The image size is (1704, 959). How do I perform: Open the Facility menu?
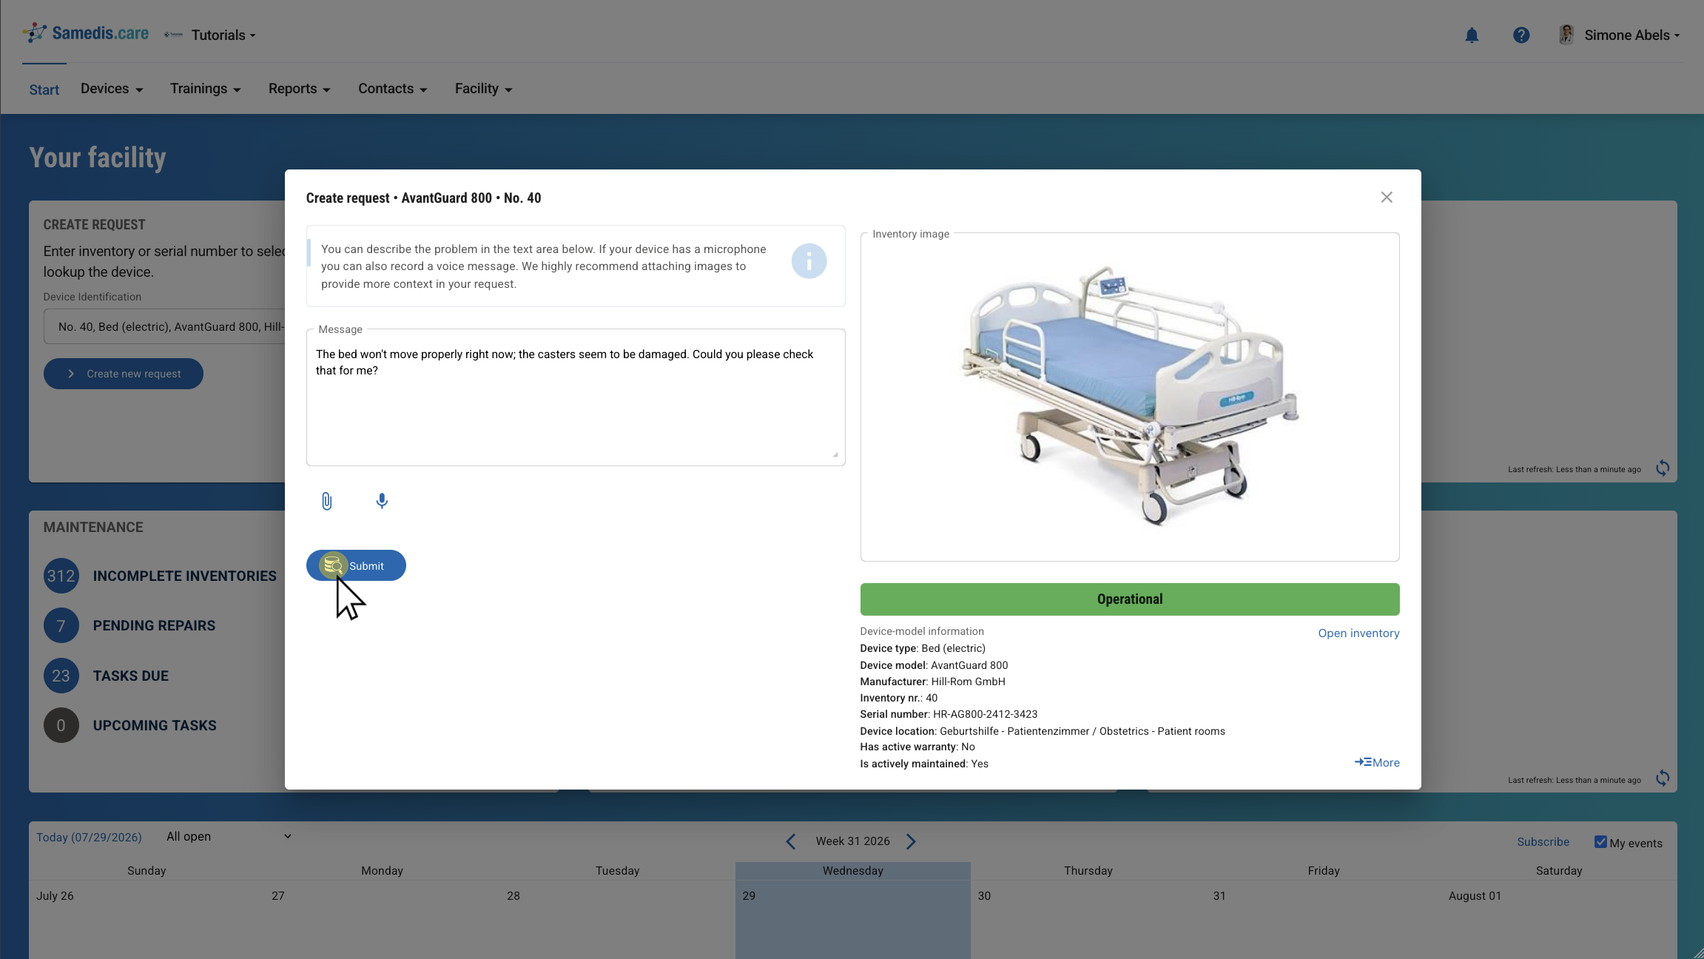click(484, 89)
